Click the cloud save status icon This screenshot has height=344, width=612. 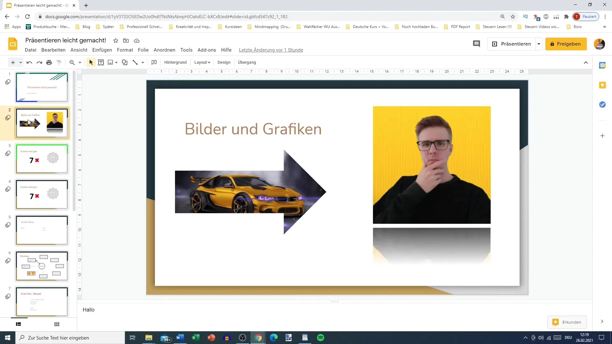coord(136,40)
